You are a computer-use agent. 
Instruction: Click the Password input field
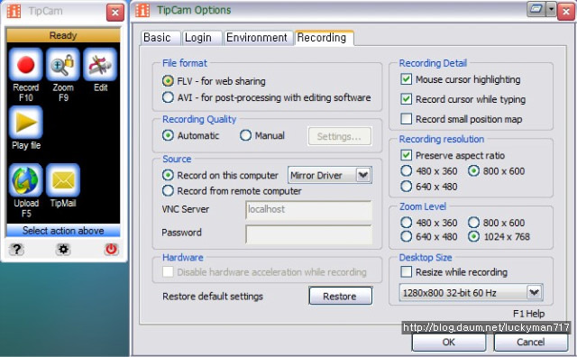pos(308,233)
